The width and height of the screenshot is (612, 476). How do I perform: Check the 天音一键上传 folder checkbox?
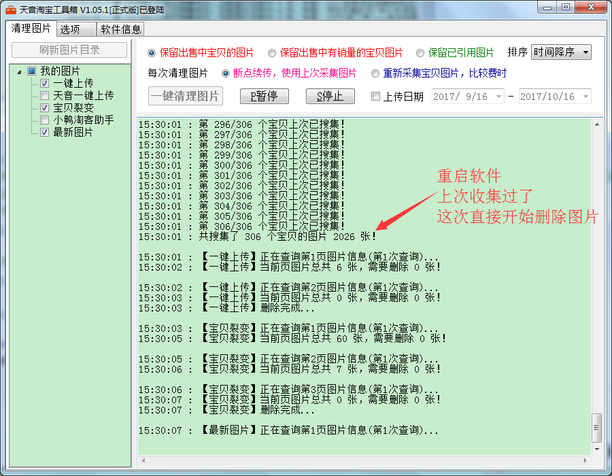coord(45,96)
